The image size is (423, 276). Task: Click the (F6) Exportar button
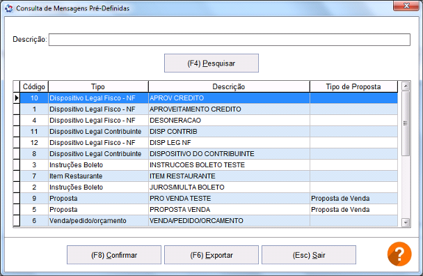coord(211,255)
